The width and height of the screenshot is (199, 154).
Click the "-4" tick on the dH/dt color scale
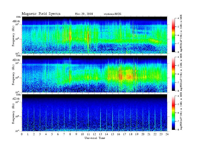point(178,18)
